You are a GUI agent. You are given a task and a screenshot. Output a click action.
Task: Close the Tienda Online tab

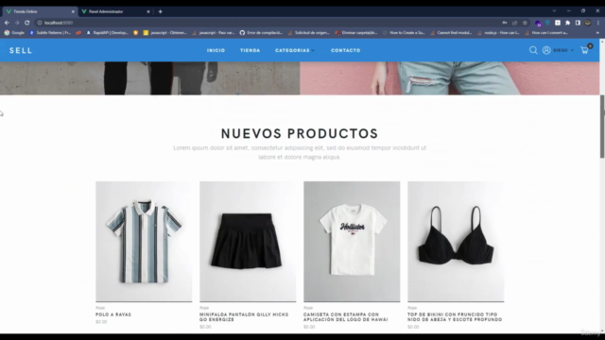[73, 11]
